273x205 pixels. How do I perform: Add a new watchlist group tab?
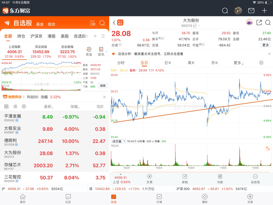point(95,36)
